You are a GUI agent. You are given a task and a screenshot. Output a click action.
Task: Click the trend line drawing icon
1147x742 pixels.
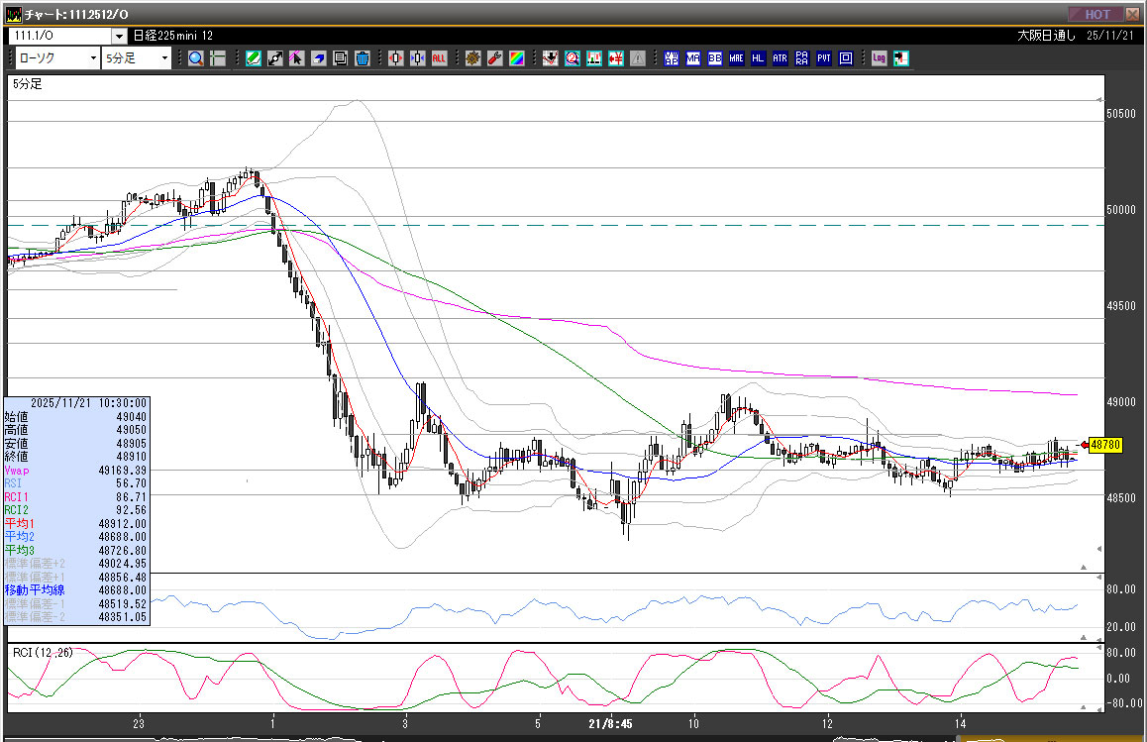pos(274,58)
